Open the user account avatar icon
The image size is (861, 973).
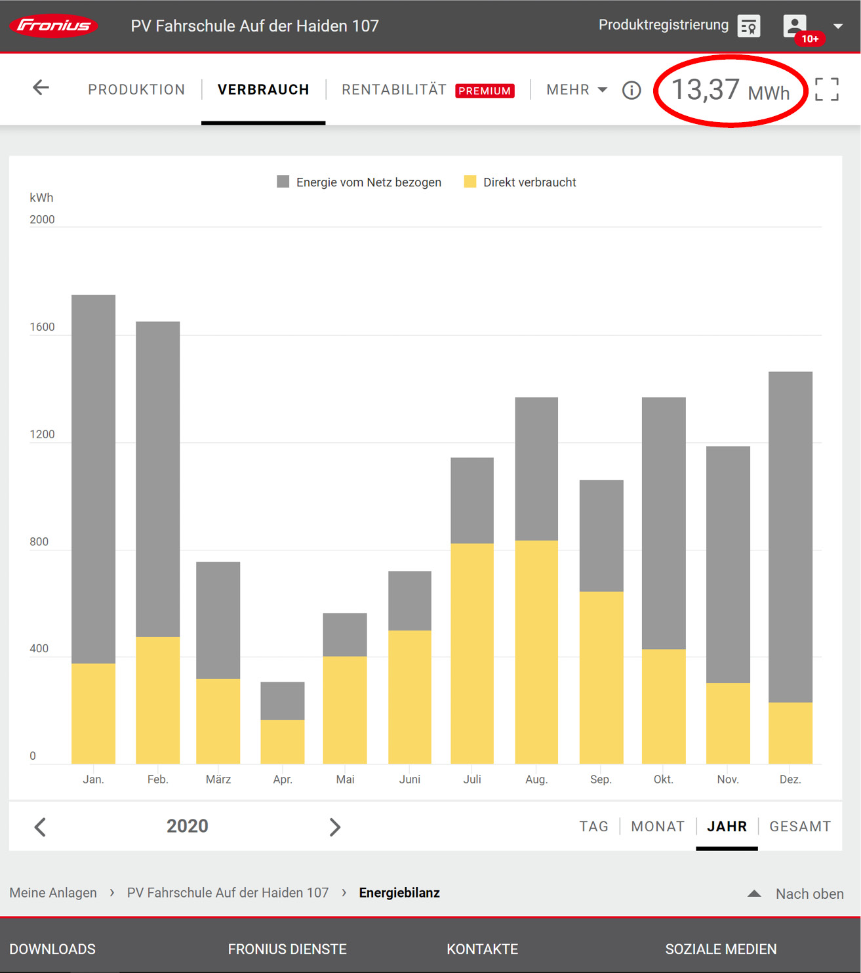pos(794,26)
